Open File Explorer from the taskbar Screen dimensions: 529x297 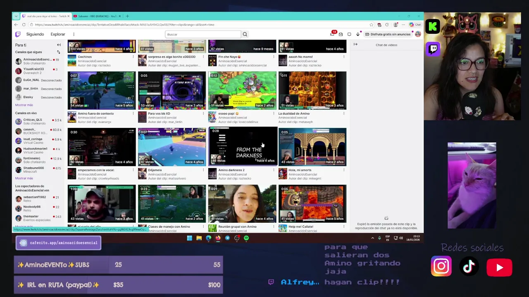(x=199, y=238)
